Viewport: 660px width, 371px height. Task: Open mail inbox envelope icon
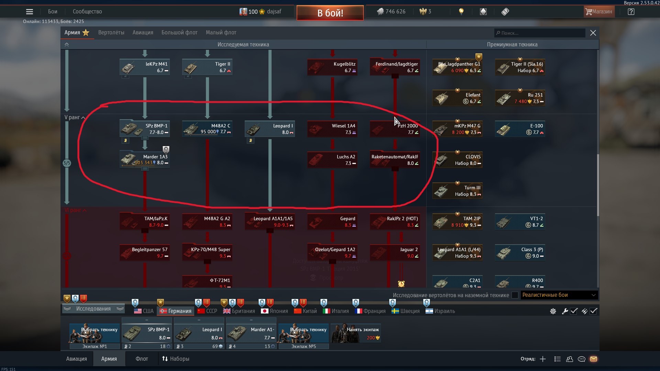(594, 359)
